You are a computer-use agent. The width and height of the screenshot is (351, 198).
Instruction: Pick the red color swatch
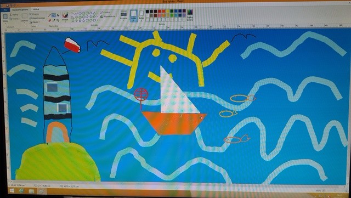[160, 11]
